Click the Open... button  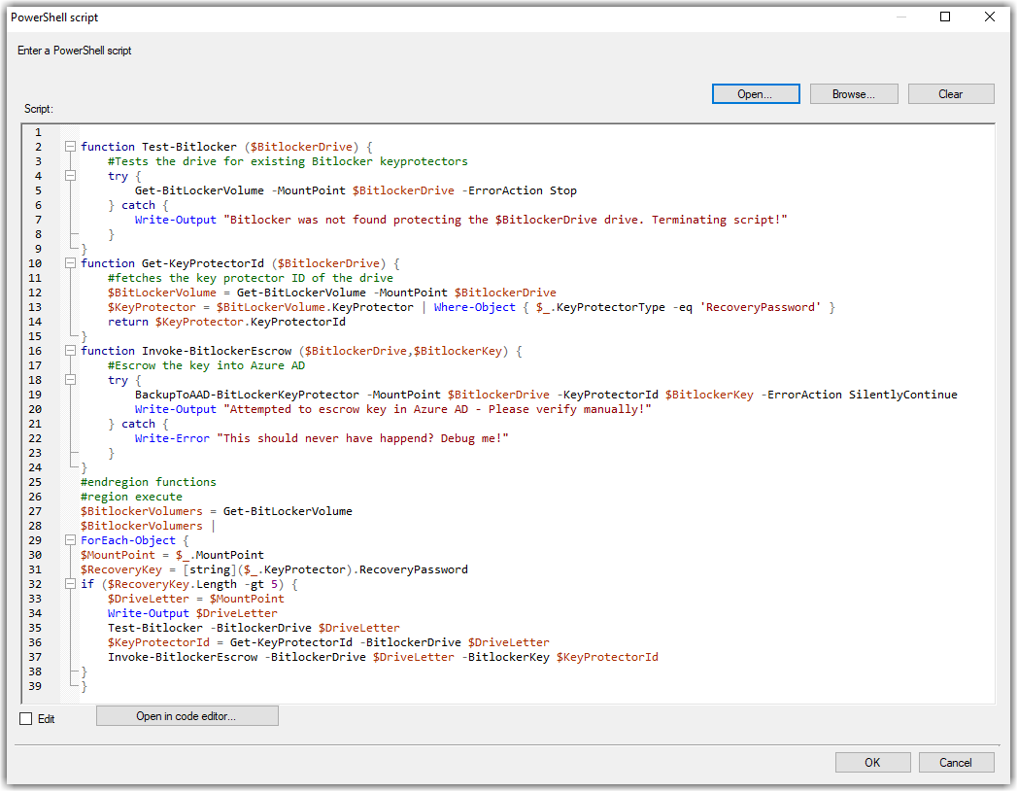[756, 94]
